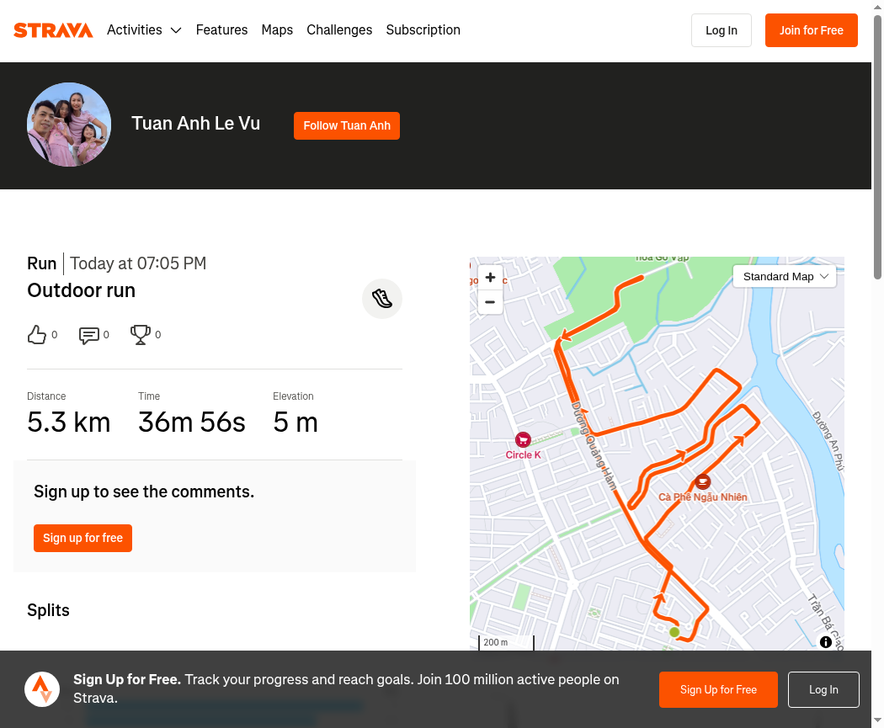Click the Follow Tuan Anh button
Image resolution: width=884 pixels, height=728 pixels.
tap(347, 125)
